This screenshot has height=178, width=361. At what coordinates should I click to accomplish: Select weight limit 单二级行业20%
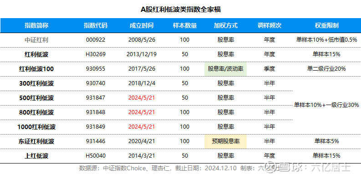[326, 69]
